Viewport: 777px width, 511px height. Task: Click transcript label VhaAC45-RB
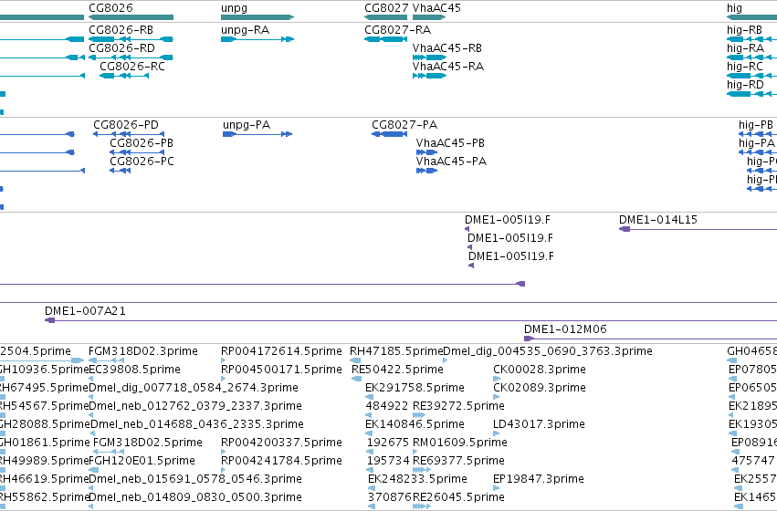447,48
